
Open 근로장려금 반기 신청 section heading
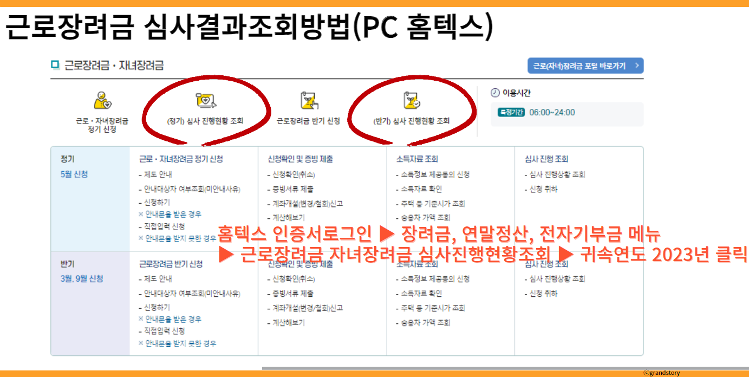(171, 264)
